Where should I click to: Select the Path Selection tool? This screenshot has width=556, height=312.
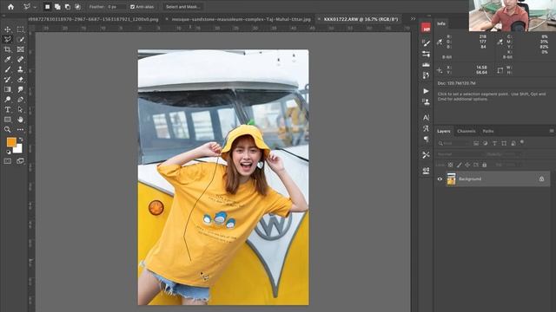20,110
